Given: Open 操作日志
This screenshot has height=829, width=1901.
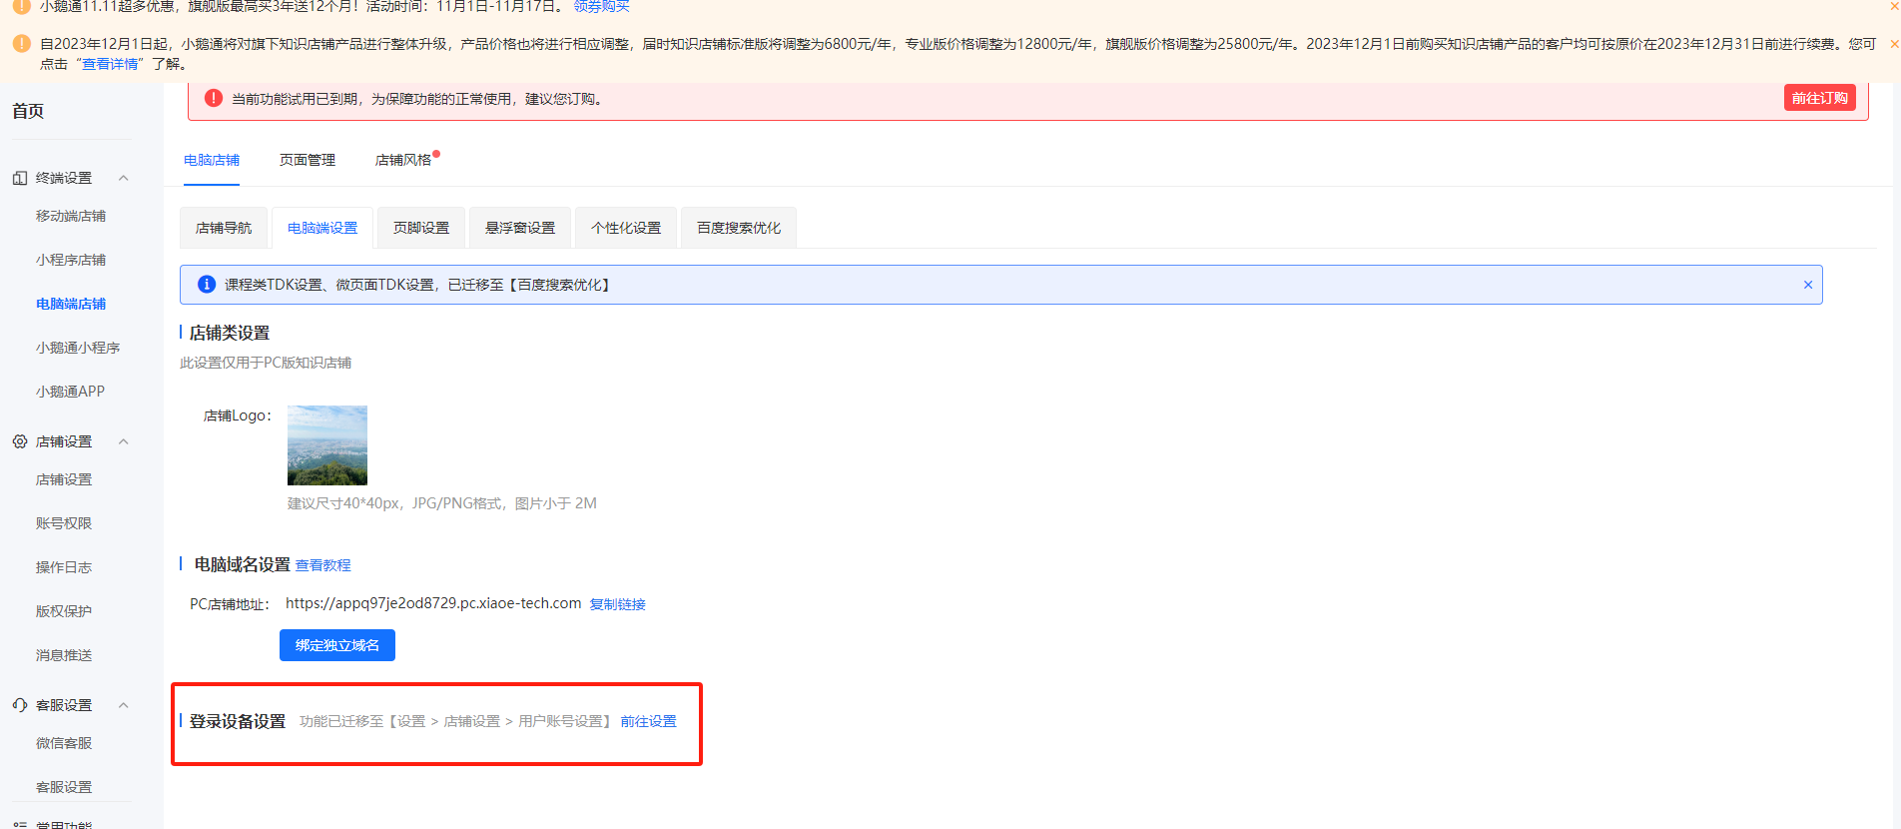Looking at the screenshot, I should tap(64, 567).
